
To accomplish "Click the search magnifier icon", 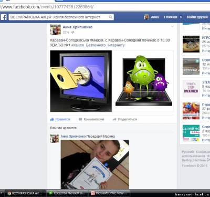I will click(x=111, y=17).
